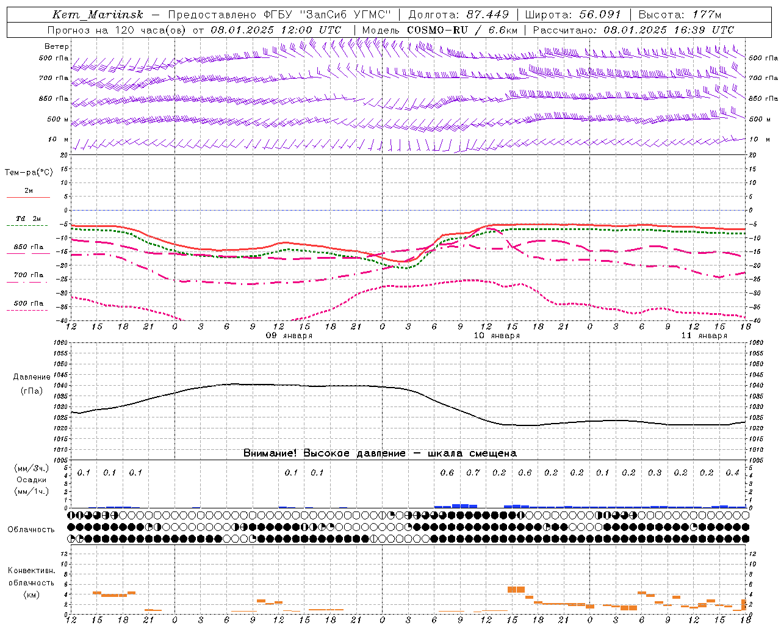Select the Тем-ра(°C) axis title
This screenshot has width=781, height=625.
coord(29,173)
